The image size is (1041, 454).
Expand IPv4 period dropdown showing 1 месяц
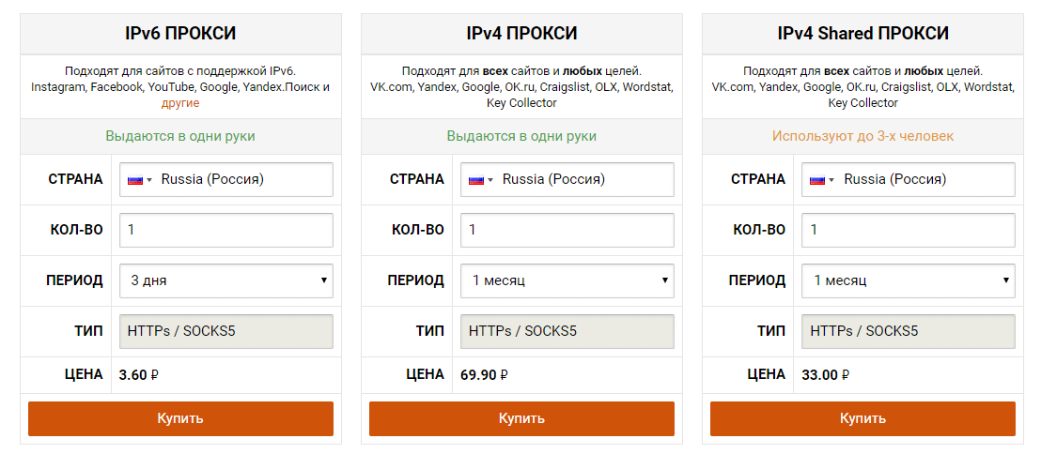[567, 280]
